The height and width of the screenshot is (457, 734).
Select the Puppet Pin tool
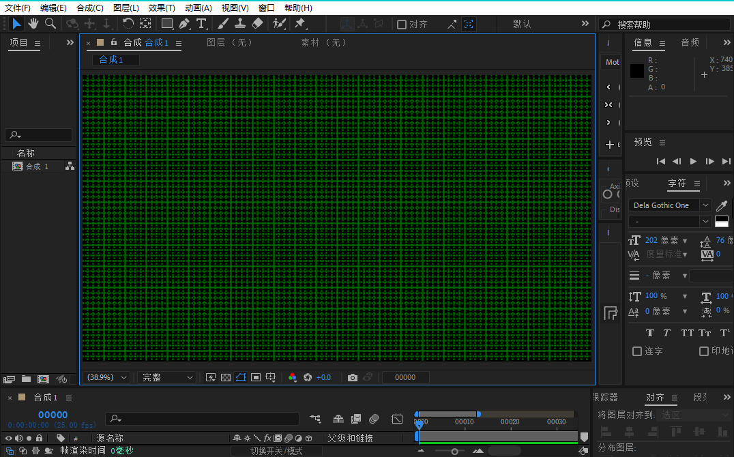click(299, 23)
